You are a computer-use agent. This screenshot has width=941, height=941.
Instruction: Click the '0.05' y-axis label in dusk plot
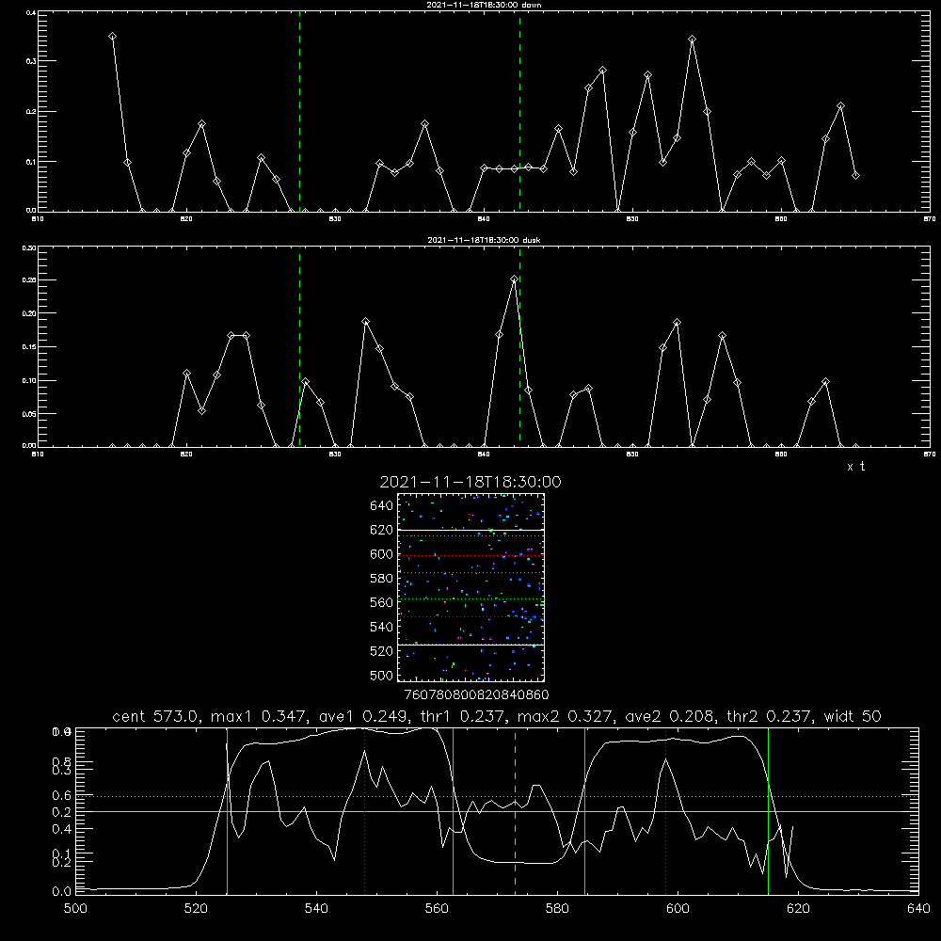coord(29,414)
